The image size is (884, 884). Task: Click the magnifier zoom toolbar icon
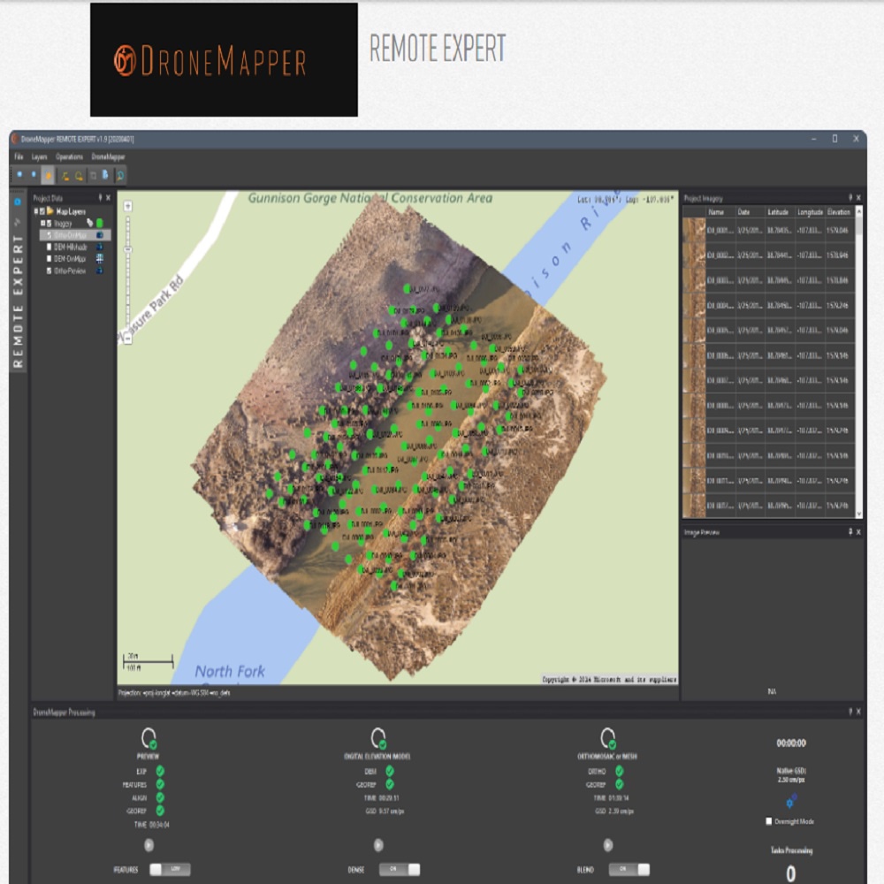coord(120,176)
